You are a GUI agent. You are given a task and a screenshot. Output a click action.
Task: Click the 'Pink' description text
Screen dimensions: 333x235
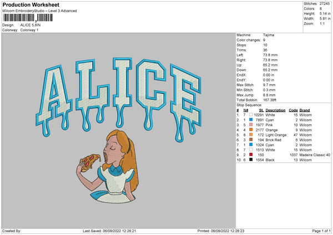point(269,125)
